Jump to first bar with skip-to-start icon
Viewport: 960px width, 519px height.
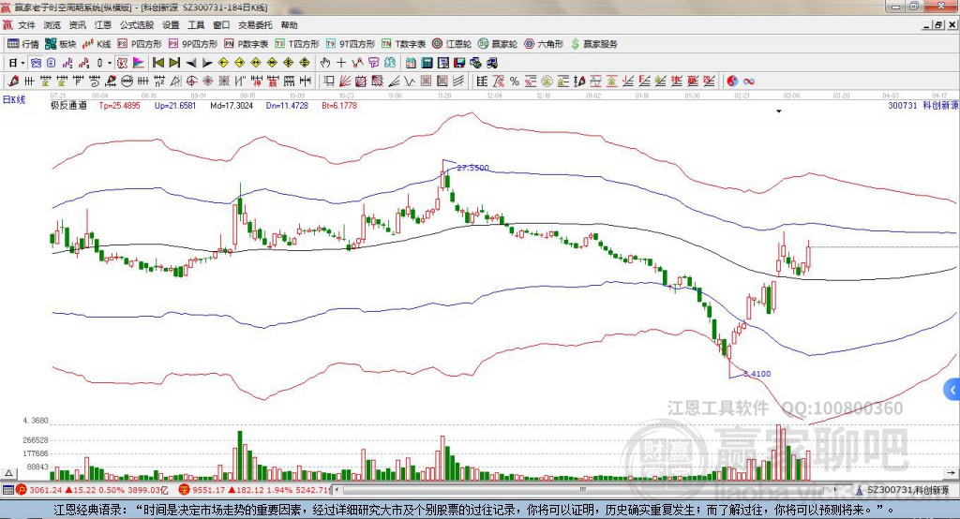click(157, 63)
